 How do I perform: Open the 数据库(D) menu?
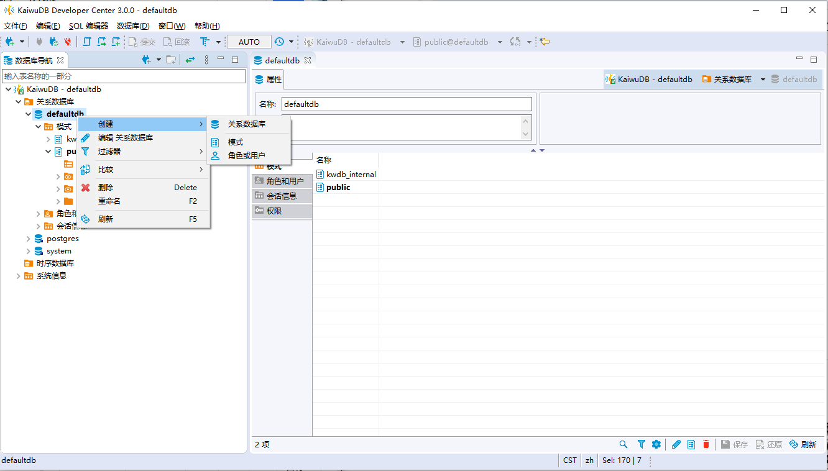coord(133,26)
